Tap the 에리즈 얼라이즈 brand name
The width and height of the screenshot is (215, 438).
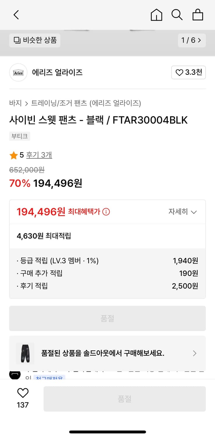click(x=57, y=72)
